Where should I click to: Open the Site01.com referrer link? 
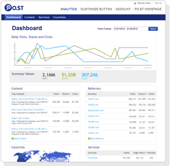93,99
